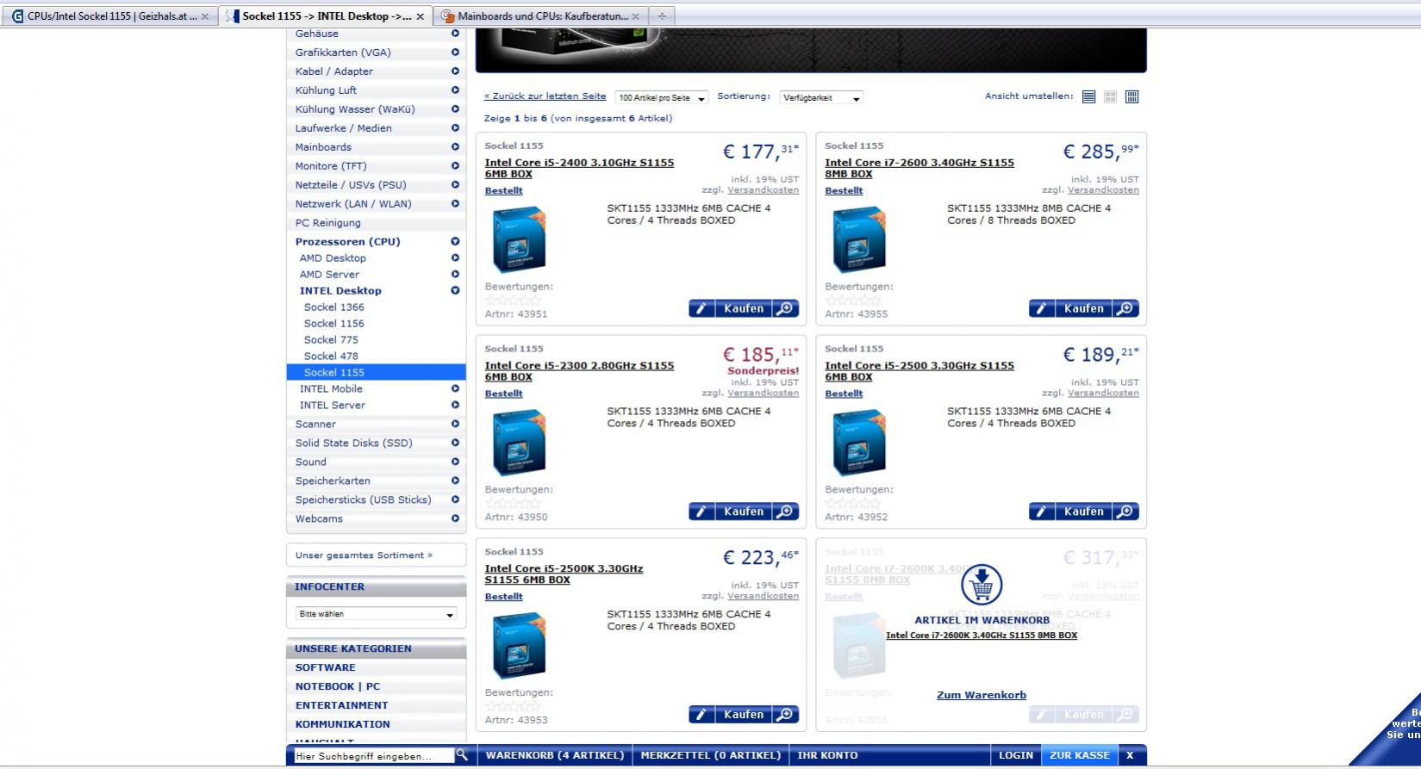Open new browser tab with plus button
This screenshot has width=1421, height=769.
[x=662, y=16]
